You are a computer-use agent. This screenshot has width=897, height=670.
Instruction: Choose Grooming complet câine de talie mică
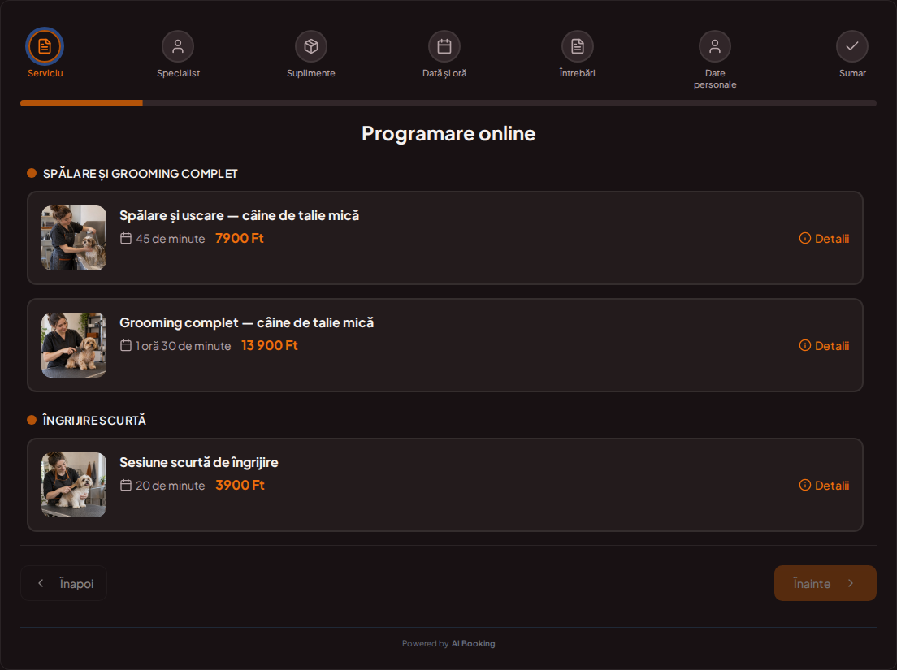(x=445, y=345)
